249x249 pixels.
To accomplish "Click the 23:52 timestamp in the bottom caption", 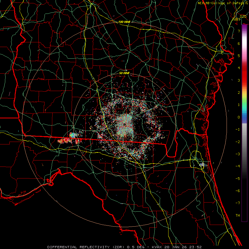I will tap(196, 247).
